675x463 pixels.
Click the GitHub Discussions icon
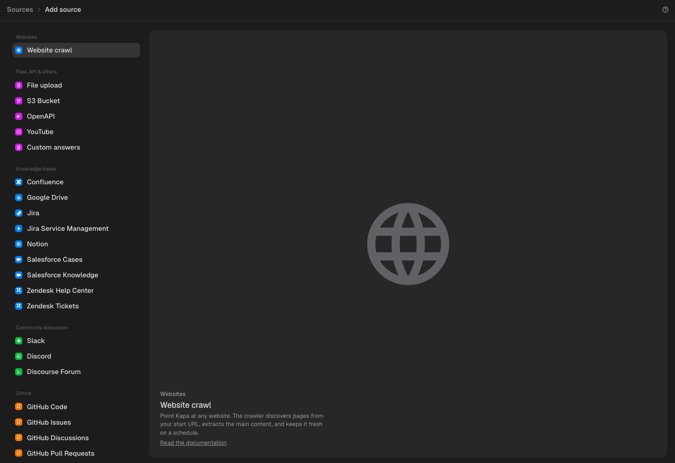19,438
